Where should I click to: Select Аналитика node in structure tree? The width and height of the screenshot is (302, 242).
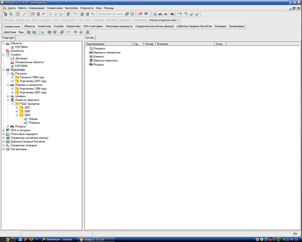(x=17, y=51)
